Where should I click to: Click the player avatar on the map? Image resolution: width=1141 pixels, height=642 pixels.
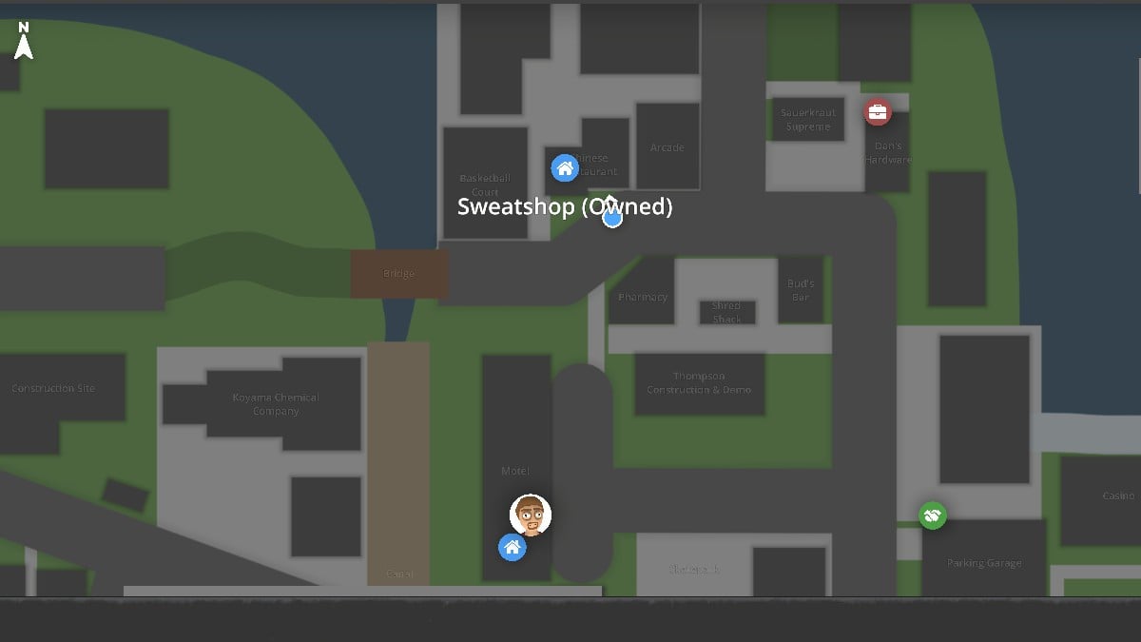pyautogui.click(x=529, y=515)
